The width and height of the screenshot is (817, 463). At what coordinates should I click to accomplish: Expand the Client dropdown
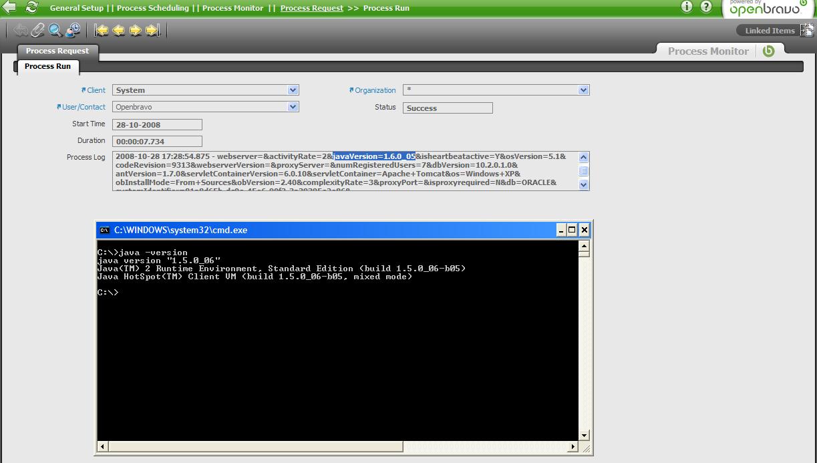293,90
